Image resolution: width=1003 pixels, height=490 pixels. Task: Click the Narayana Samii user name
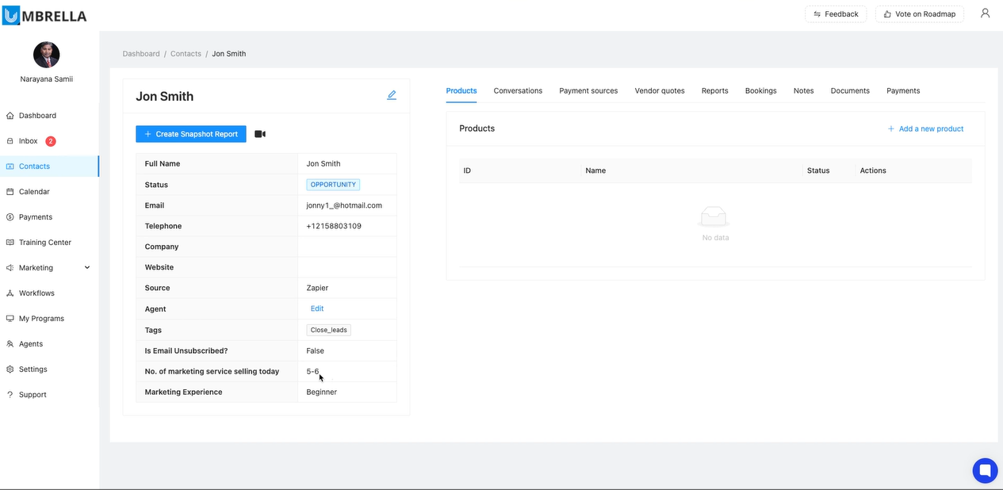pos(46,79)
